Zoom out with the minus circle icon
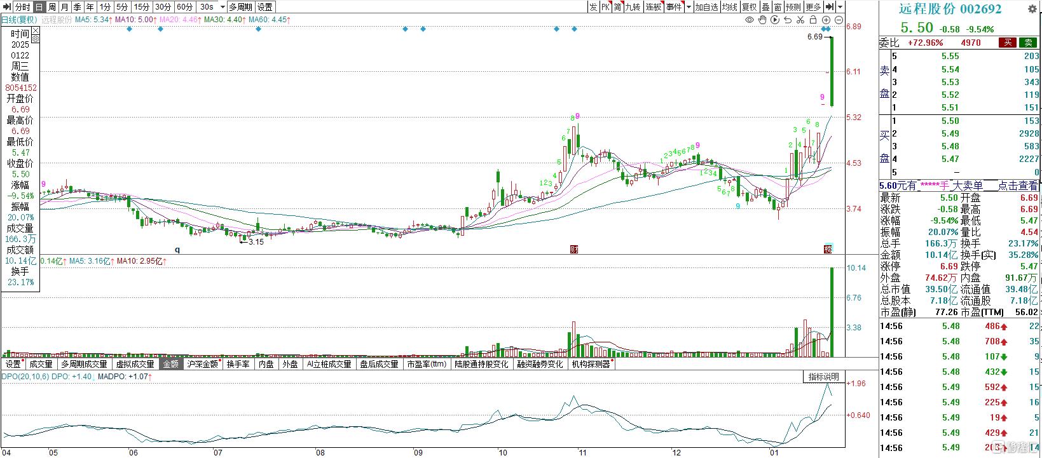 (839, 20)
